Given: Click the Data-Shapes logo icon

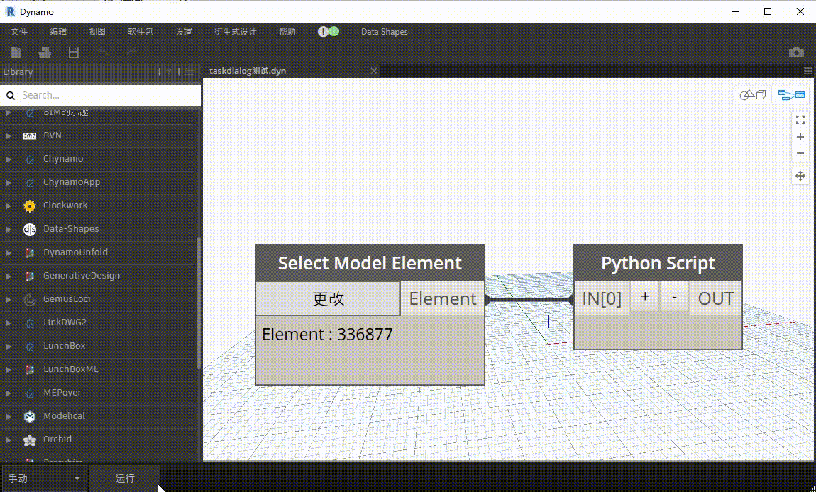Looking at the screenshot, I should pos(30,229).
